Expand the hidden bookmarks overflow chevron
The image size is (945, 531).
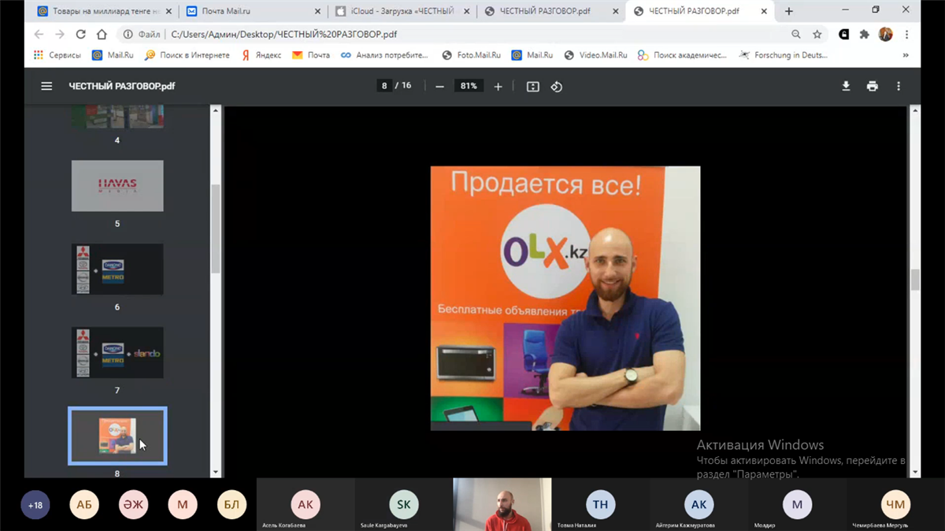tap(905, 55)
